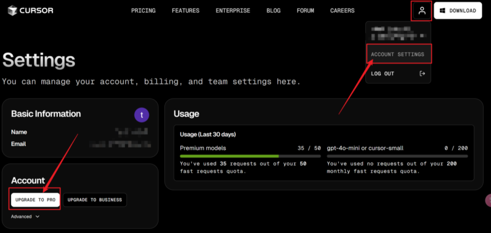Click the CURSOR wordmark text
Image resolution: width=491 pixels, height=233 pixels.
[x=36, y=11]
